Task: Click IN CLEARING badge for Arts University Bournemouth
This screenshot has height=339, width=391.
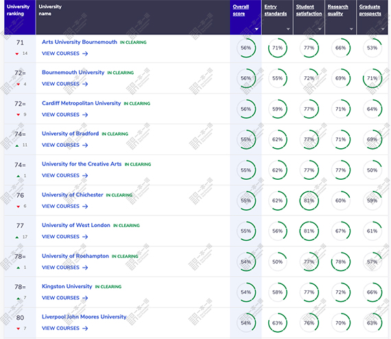Action: click(x=133, y=43)
